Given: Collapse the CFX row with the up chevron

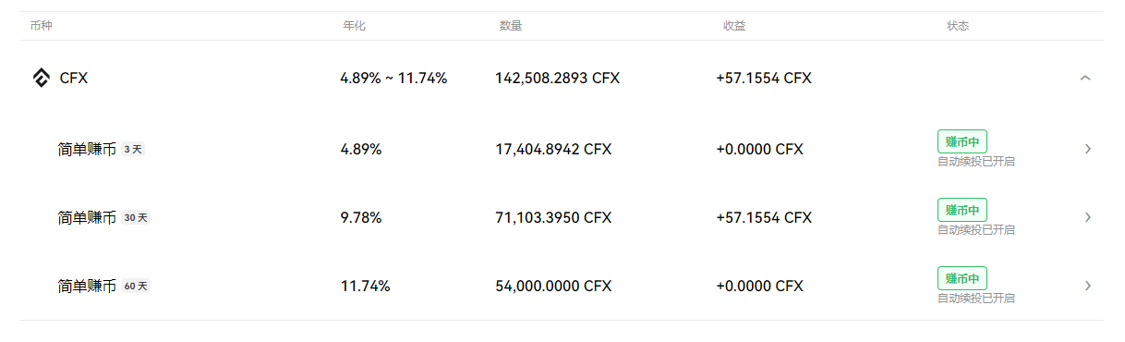Looking at the screenshot, I should [1085, 79].
